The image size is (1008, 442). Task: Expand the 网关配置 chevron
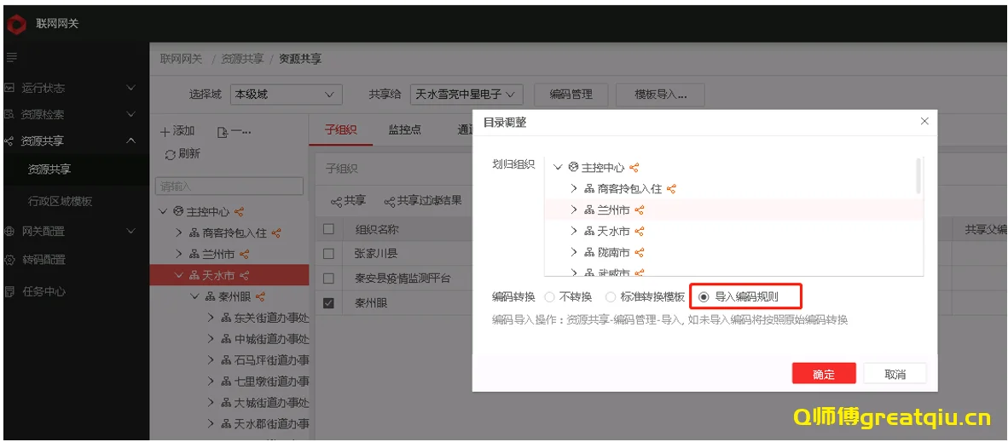[x=130, y=232]
